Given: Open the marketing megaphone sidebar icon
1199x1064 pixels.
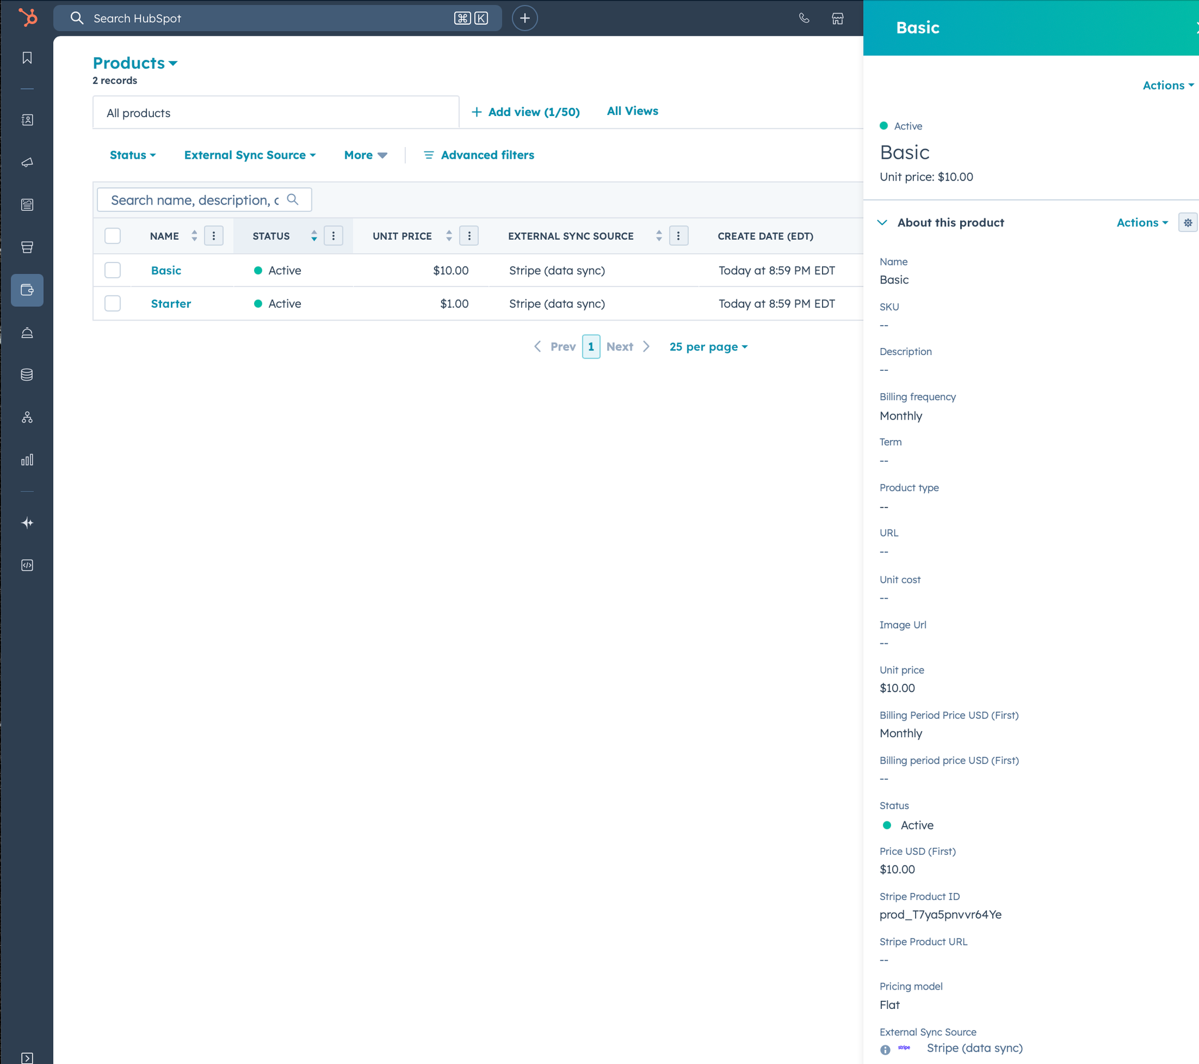Looking at the screenshot, I should [27, 163].
